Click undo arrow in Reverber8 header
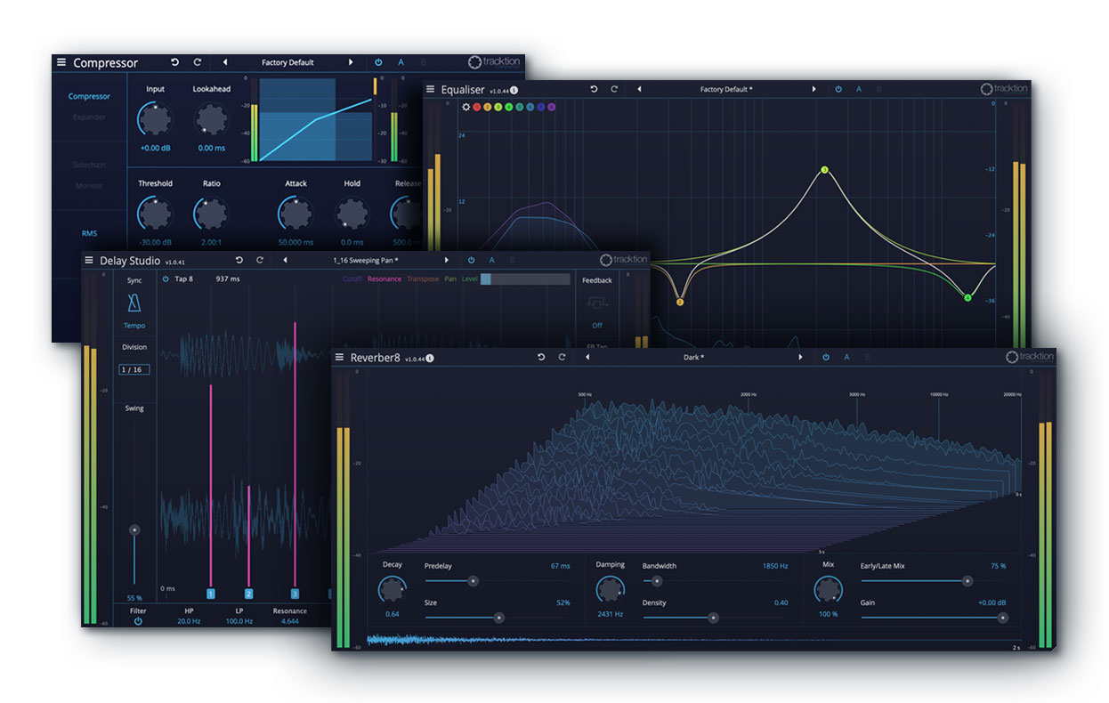Screen dimensions: 1109x703 tap(541, 357)
